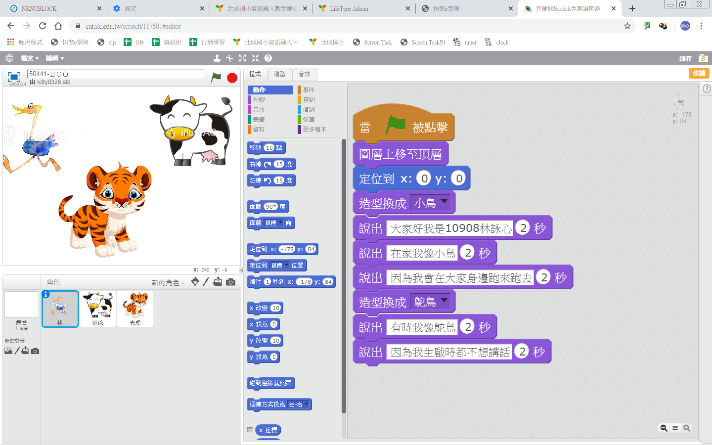
Task: Open the 檔案 menu
Action: point(30,58)
